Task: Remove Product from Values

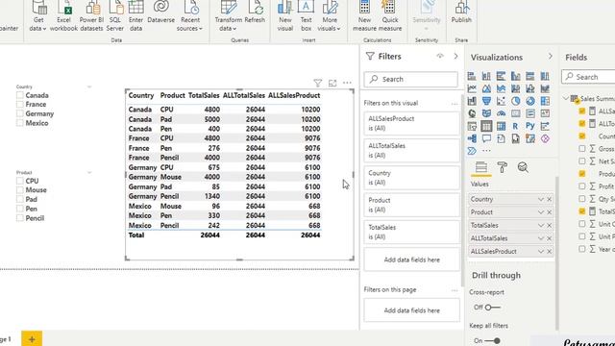Action: [549, 212]
